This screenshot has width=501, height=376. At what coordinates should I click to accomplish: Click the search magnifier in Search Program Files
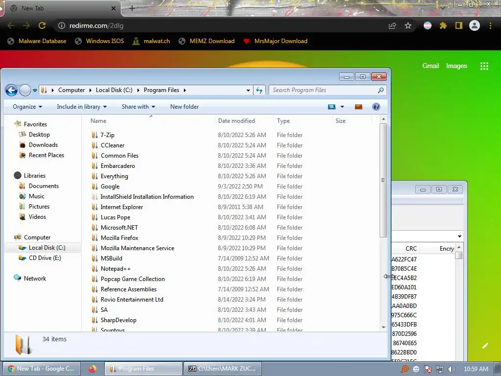381,90
